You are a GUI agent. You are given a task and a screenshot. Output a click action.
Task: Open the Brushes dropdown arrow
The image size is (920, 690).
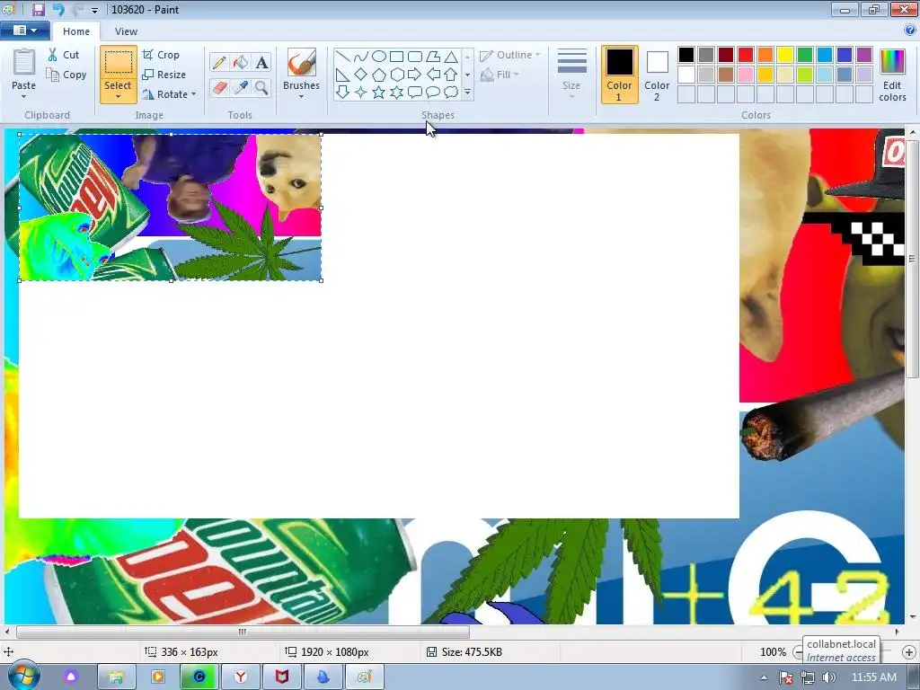pos(301,97)
